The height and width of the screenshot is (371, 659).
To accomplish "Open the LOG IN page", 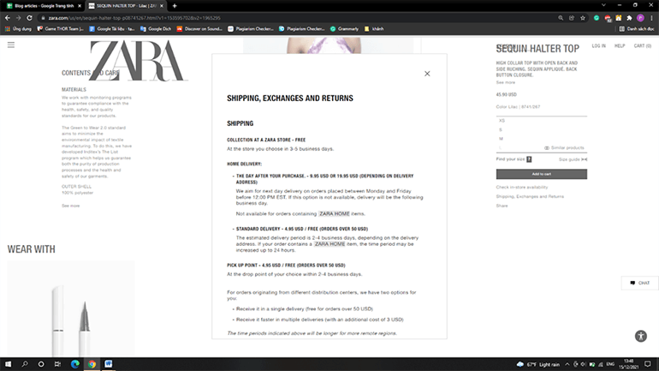I will click(x=598, y=46).
